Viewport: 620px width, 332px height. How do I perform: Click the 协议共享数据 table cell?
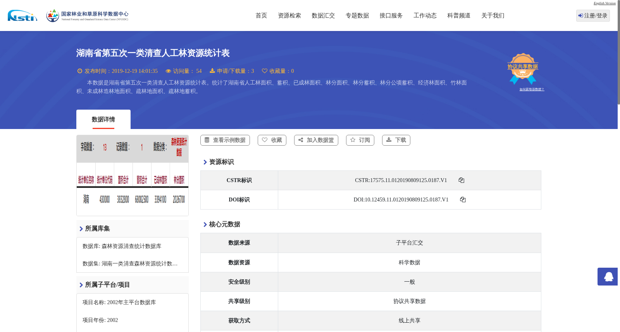(410, 301)
